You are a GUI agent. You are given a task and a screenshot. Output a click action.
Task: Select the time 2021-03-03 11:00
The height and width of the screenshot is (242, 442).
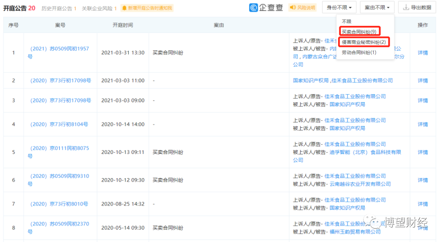[123, 81]
